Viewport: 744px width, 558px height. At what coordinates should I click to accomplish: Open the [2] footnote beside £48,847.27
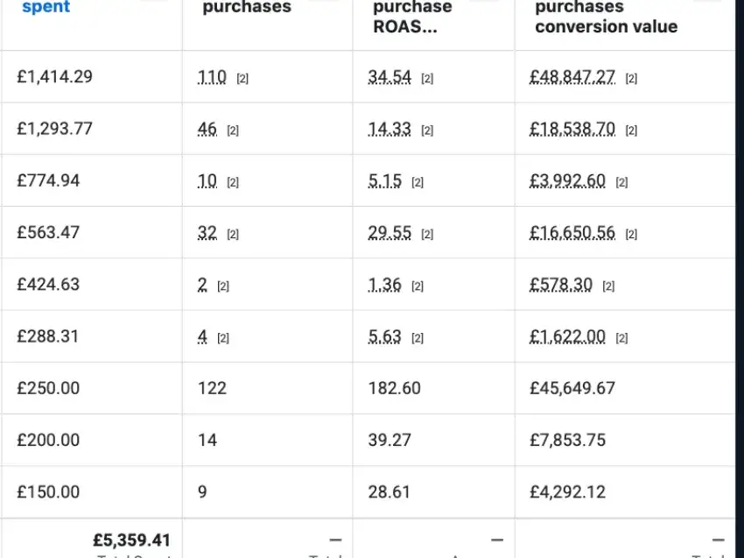pyautogui.click(x=631, y=78)
